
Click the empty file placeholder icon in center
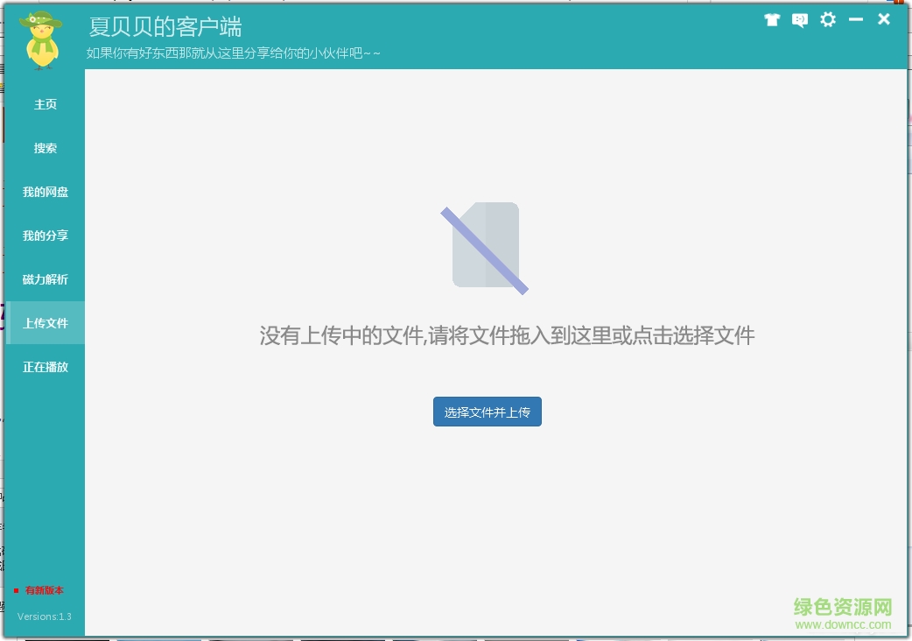click(487, 246)
